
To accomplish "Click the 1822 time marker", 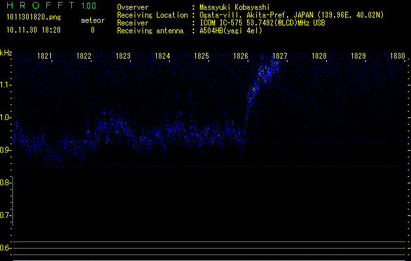I will tap(84, 55).
